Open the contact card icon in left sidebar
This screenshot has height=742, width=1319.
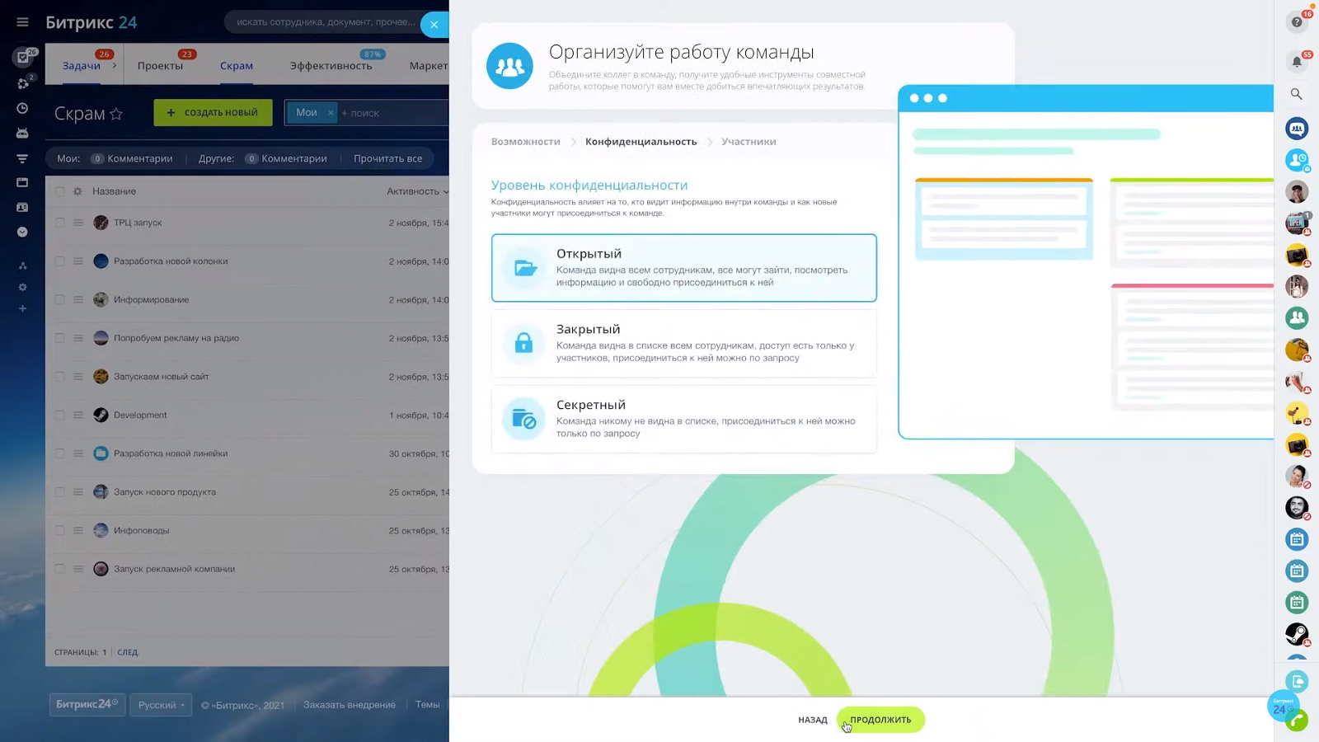point(22,208)
